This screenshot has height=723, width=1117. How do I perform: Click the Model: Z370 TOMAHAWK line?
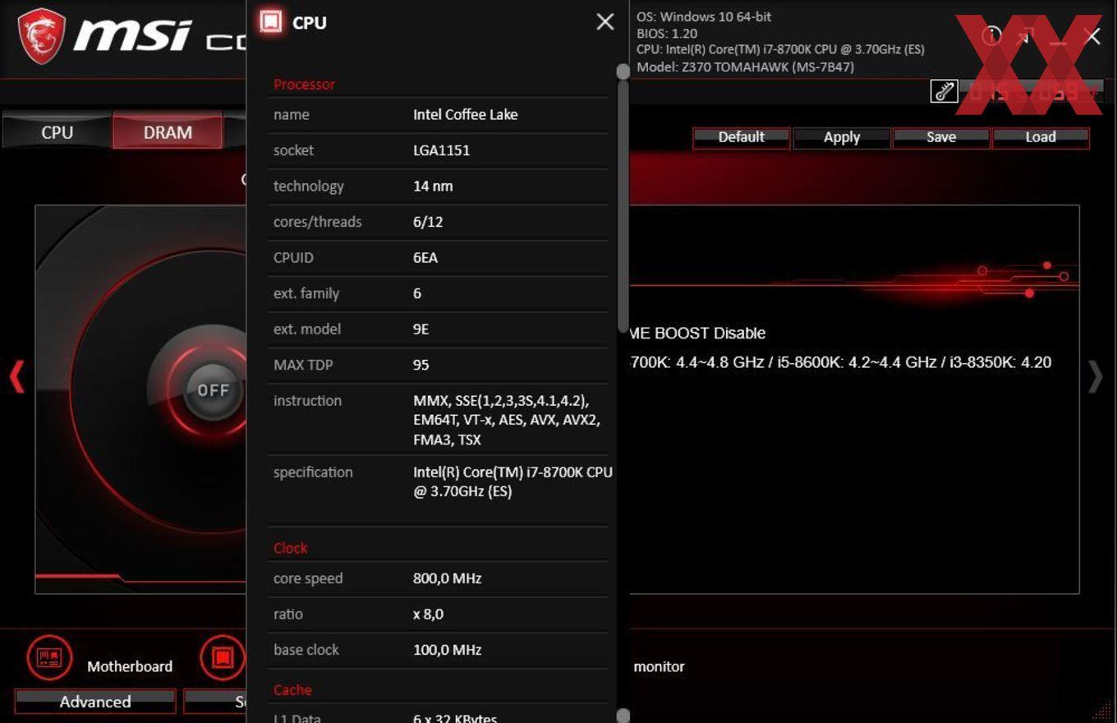pyautogui.click(x=745, y=67)
